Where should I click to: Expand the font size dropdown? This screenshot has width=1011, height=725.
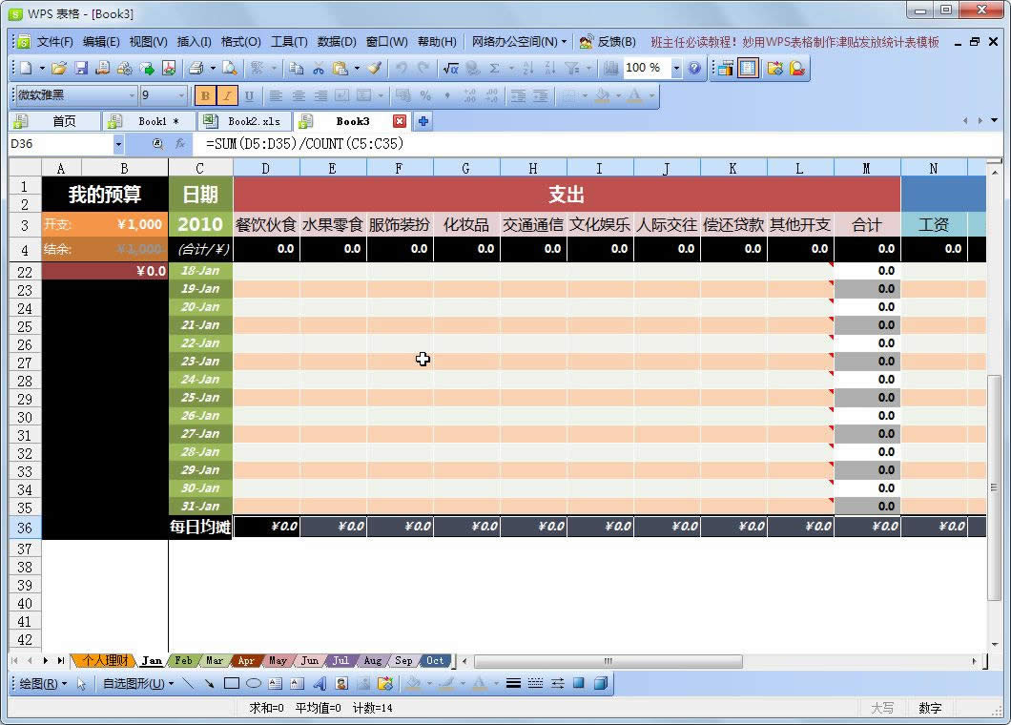181,96
